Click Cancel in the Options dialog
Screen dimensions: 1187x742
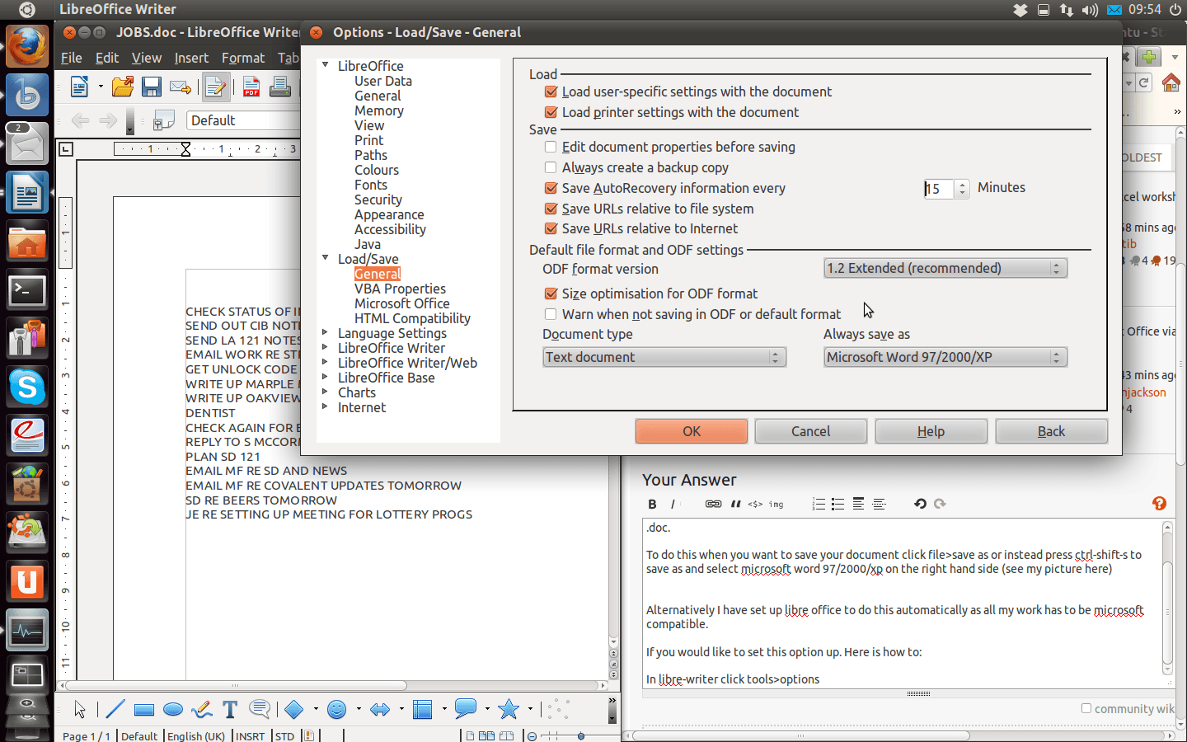click(x=811, y=431)
